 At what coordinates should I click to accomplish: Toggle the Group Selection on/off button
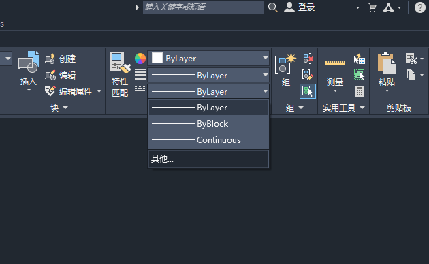pos(308,91)
